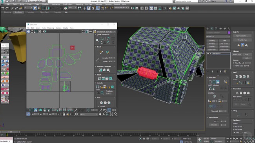Click the first Explode rollout icon
The width and height of the screenshot is (255, 143).
(x=98, y=87)
